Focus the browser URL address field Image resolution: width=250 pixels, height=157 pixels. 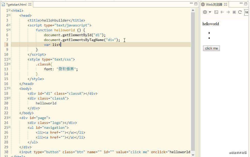click(247, 12)
